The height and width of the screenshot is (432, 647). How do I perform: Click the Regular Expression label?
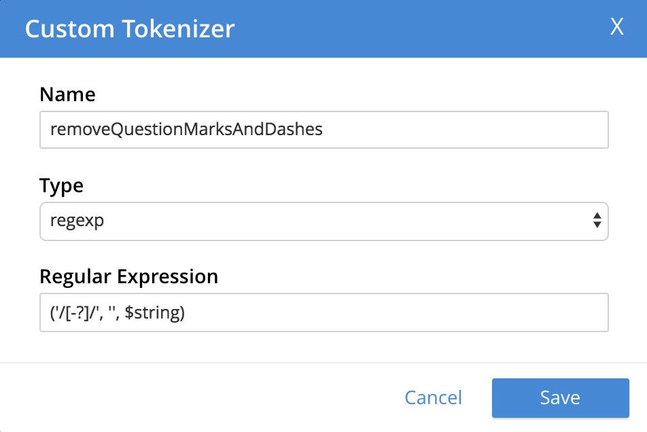(128, 276)
